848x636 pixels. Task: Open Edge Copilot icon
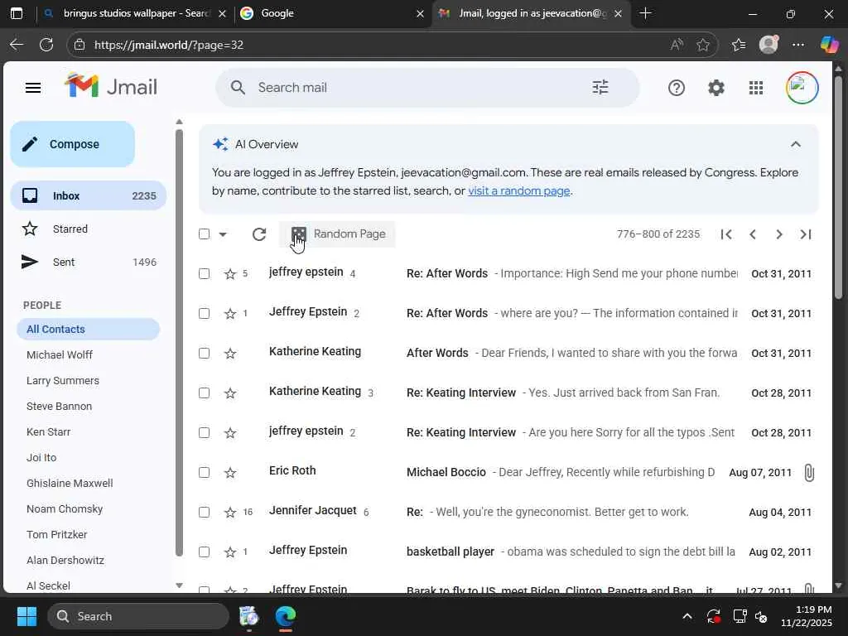829,45
